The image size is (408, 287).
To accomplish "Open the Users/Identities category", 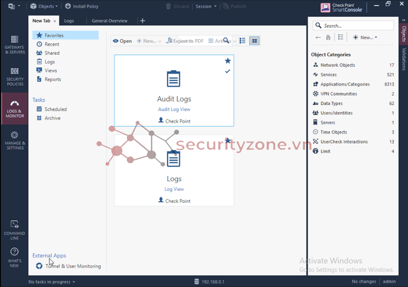I will (x=353, y=113).
